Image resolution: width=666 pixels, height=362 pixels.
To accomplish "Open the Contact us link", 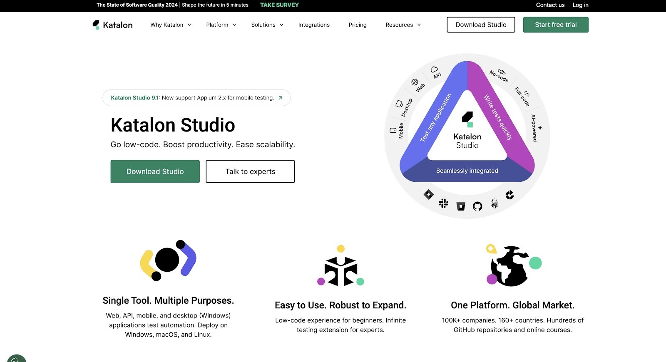I will (x=550, y=5).
